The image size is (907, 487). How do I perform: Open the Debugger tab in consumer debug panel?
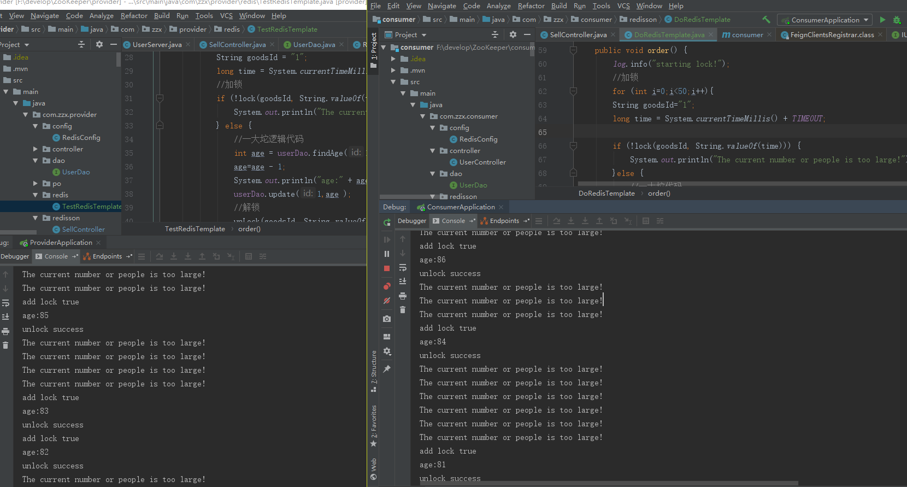pyautogui.click(x=412, y=221)
